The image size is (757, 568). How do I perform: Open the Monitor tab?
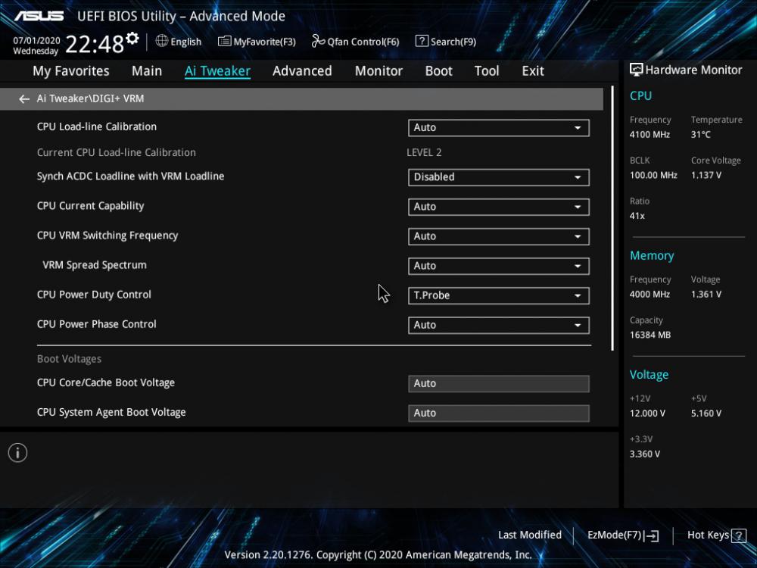pyautogui.click(x=378, y=71)
